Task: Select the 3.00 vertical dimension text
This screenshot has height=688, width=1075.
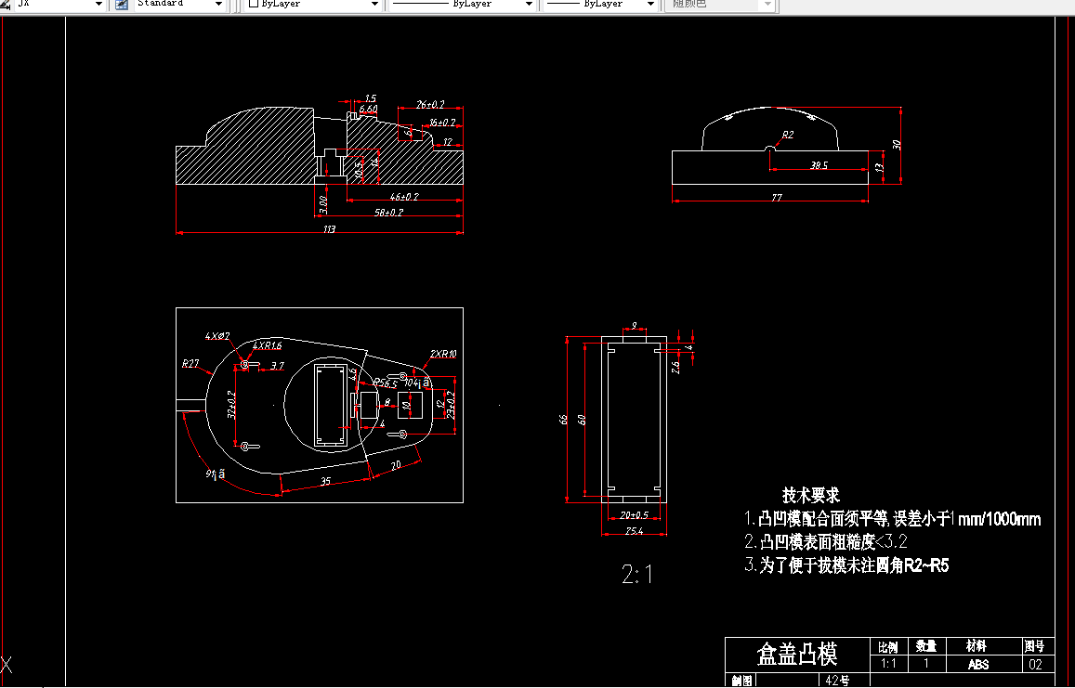Action: tap(323, 204)
